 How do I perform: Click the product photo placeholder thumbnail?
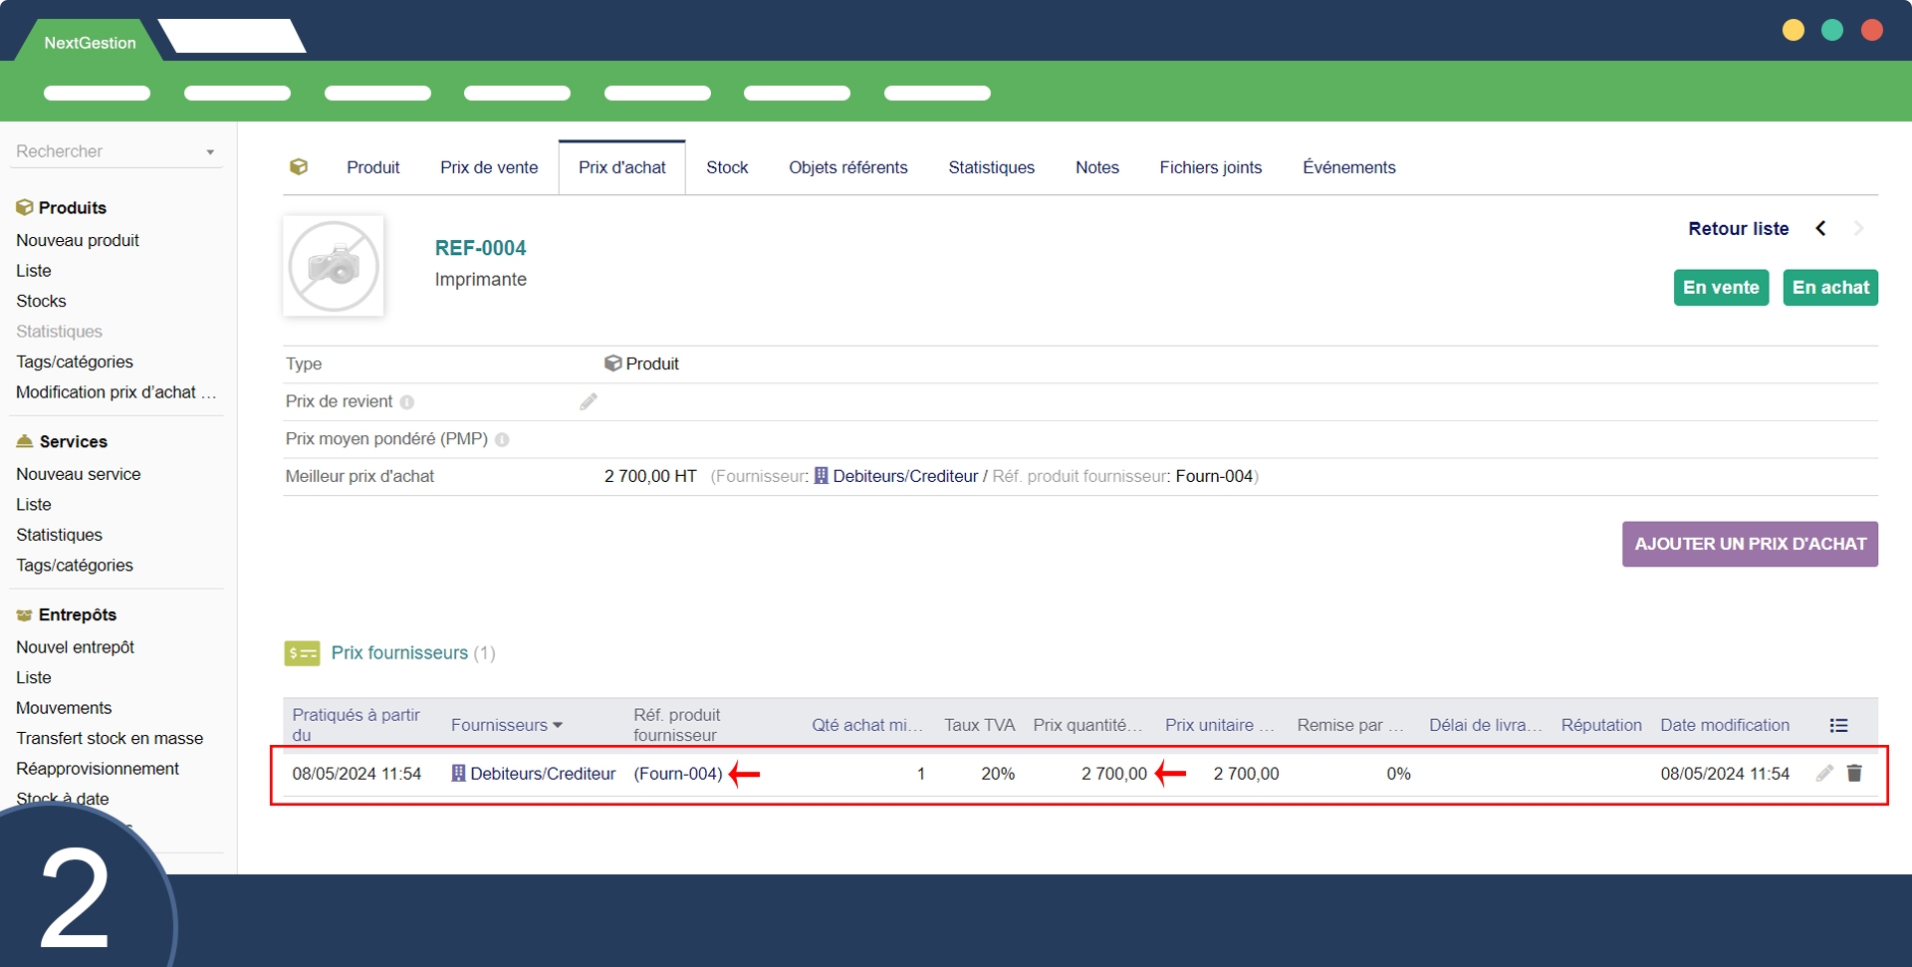(x=334, y=266)
